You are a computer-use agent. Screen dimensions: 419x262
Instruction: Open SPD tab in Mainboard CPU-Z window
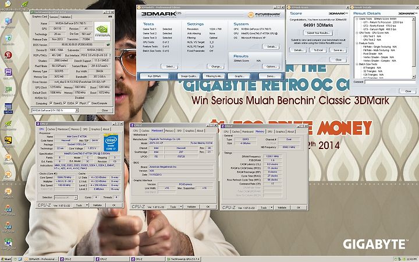pos(179,131)
